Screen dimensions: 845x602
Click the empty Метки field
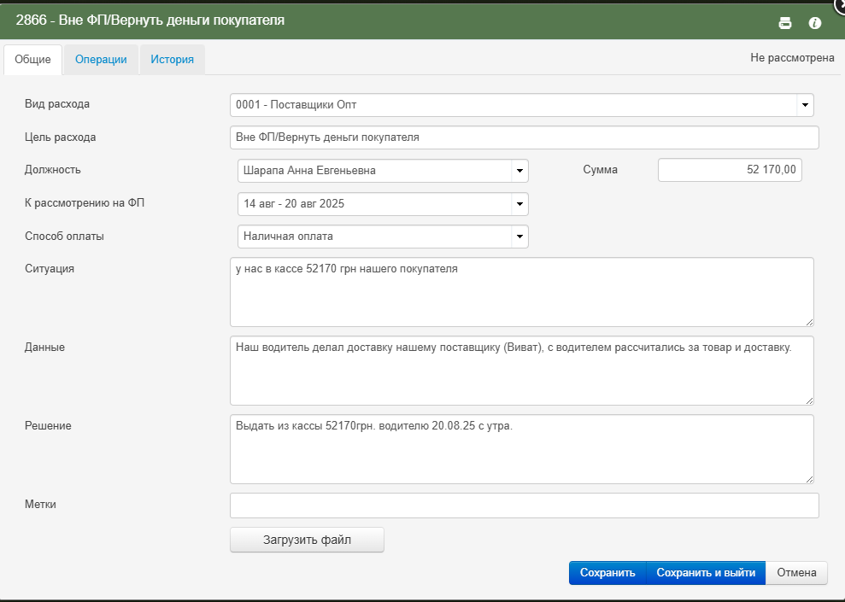point(525,506)
